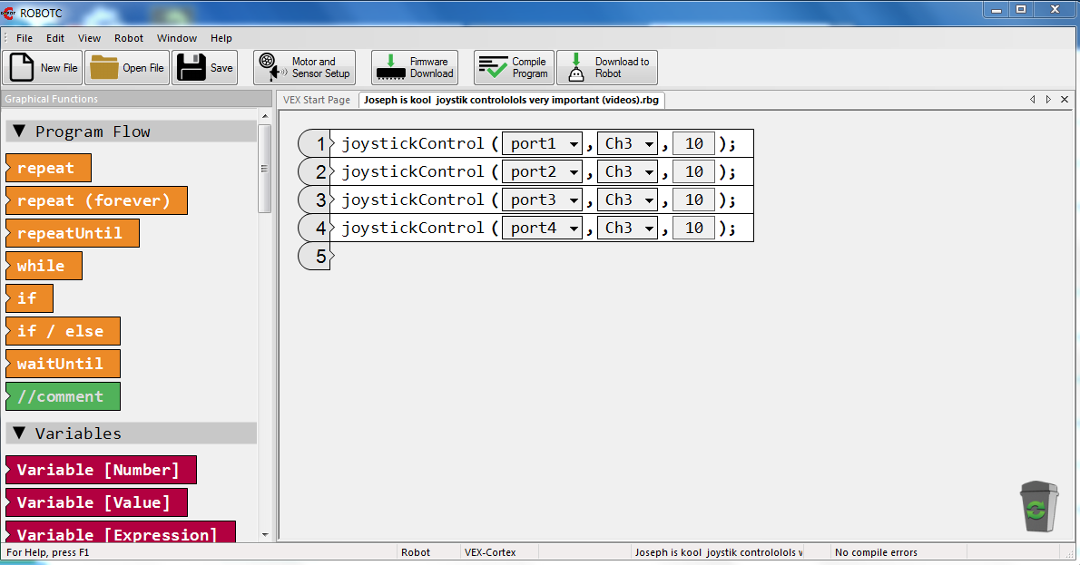Image resolution: width=1080 pixels, height=565 pixels.
Task: Click line number 2 tab
Action: click(315, 172)
